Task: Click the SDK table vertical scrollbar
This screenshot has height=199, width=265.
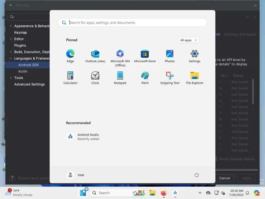Action: tap(253, 91)
